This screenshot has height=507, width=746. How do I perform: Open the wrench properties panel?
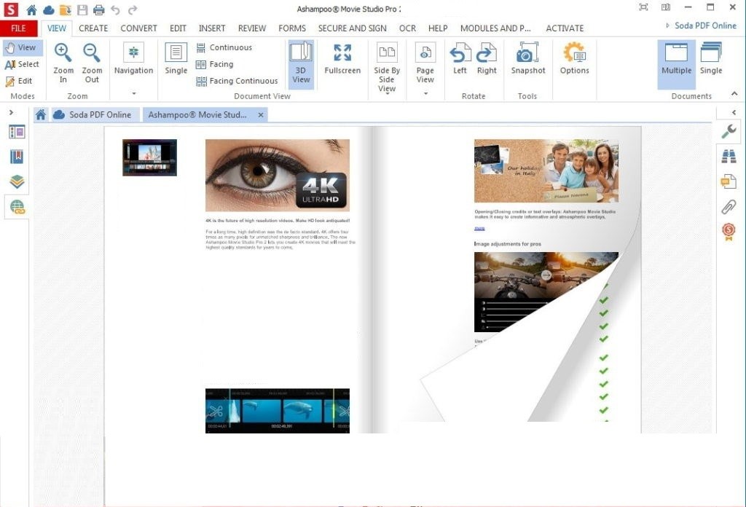(729, 131)
